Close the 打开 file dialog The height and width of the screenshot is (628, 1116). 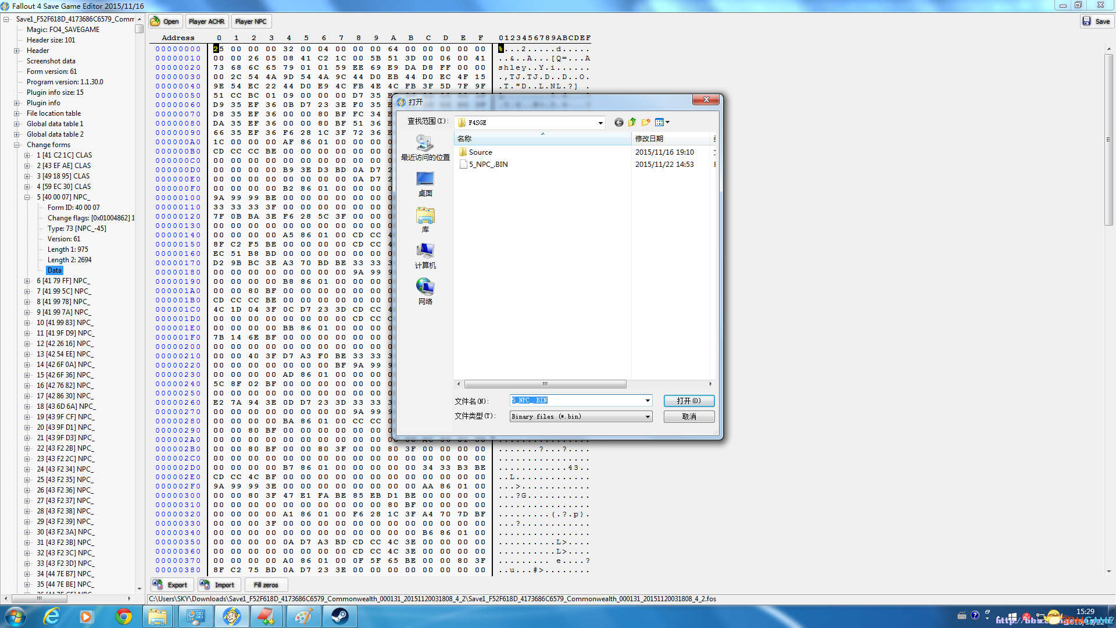(x=706, y=100)
